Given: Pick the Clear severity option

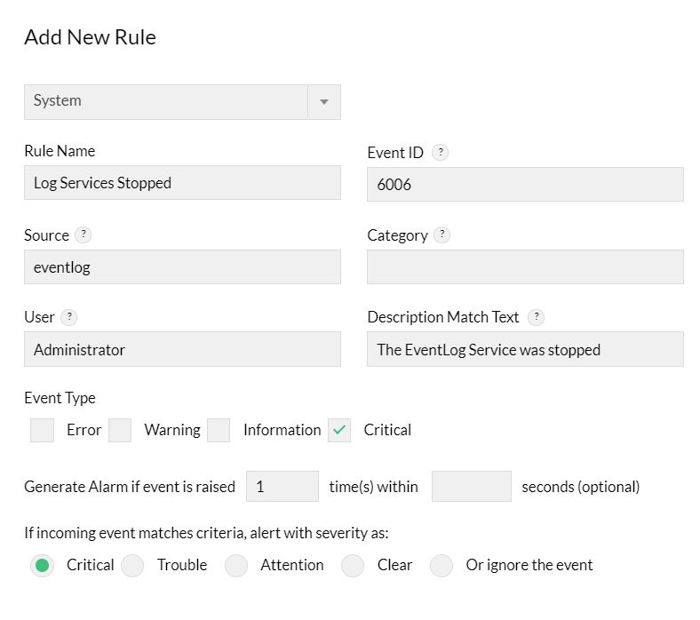Looking at the screenshot, I should coord(353,565).
